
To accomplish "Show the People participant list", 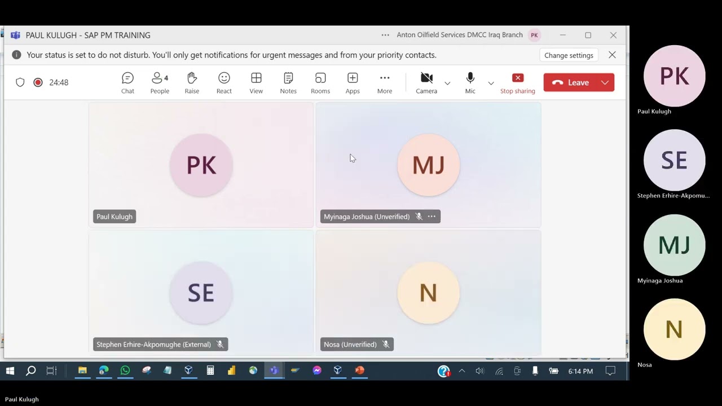I will tap(160, 83).
